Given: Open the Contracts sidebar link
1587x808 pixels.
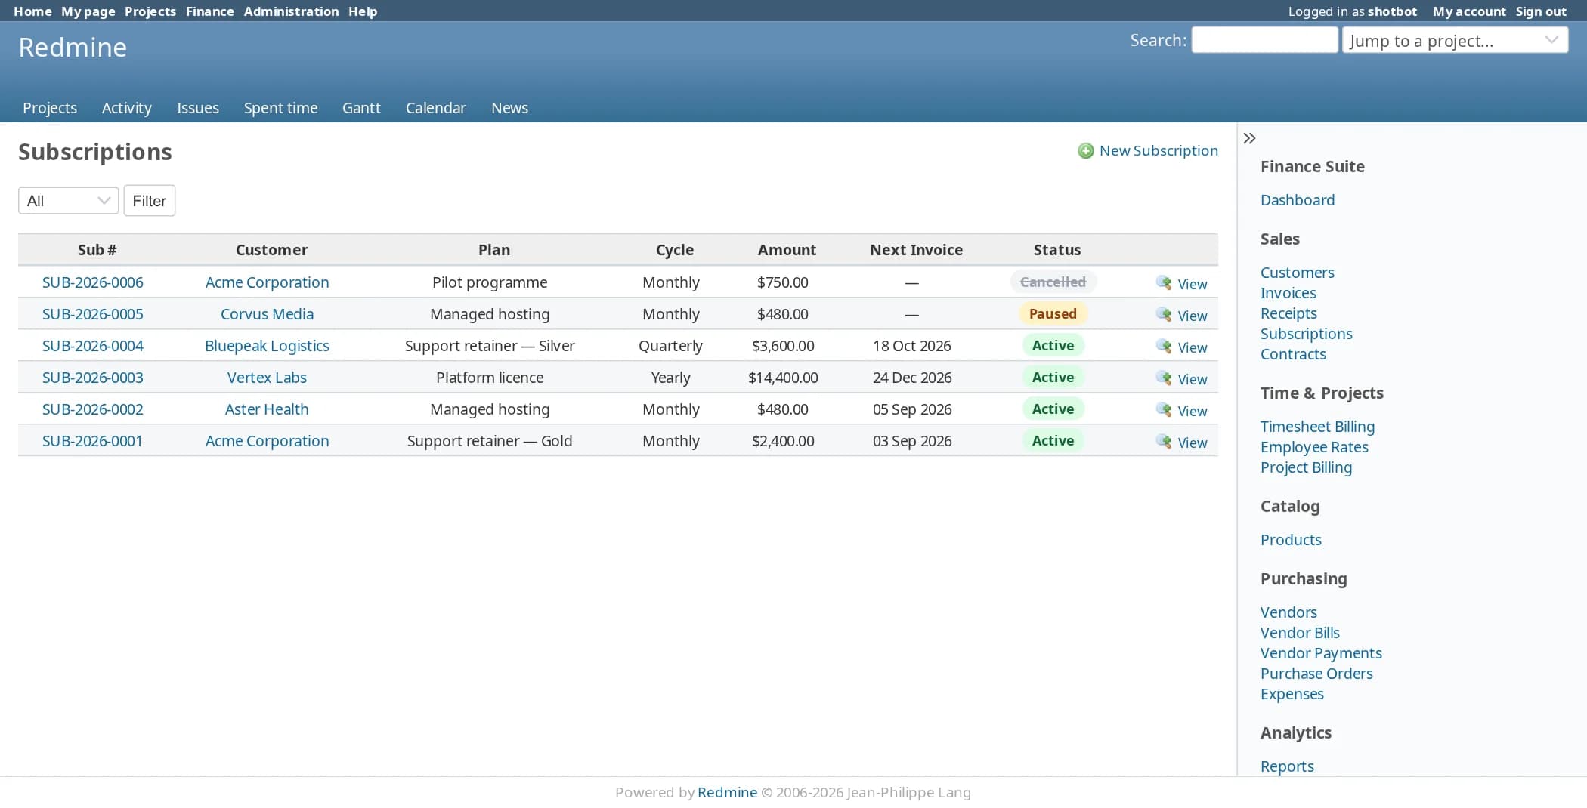Looking at the screenshot, I should 1293,354.
